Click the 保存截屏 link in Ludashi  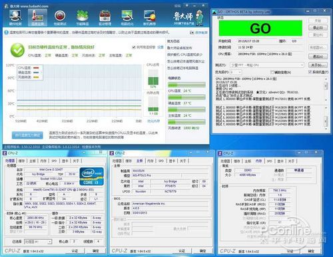tap(201, 33)
